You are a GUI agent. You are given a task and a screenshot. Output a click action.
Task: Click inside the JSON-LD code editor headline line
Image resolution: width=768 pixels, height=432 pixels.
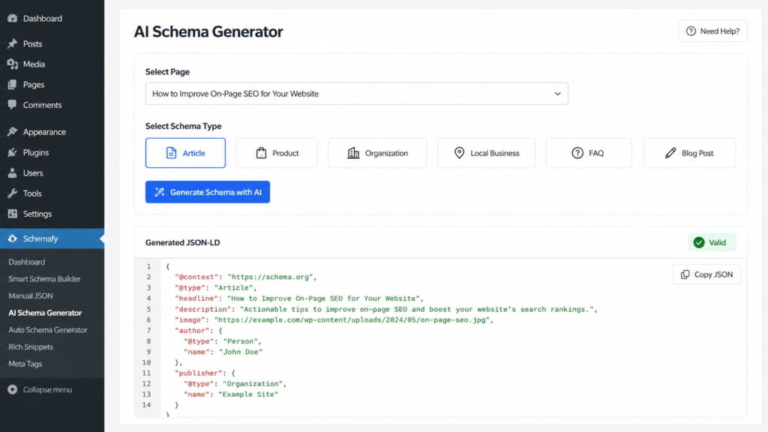pyautogui.click(x=299, y=298)
